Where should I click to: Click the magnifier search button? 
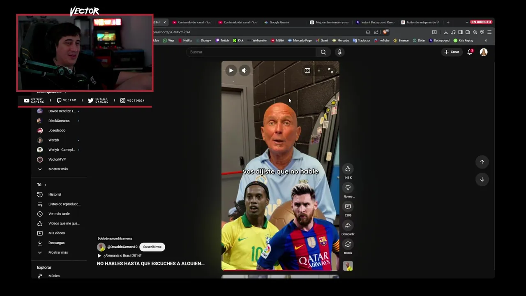(323, 52)
